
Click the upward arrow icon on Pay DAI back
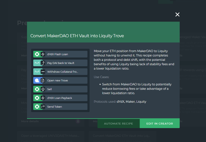pyautogui.click(x=43, y=63)
